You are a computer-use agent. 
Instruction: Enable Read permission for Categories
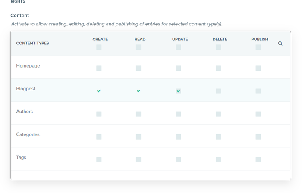point(138,137)
